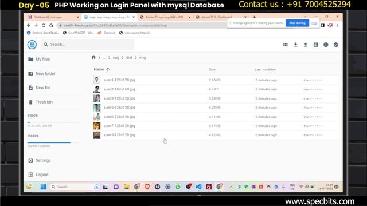Go to home via breadcrumb house icon
This screenshot has width=367, height=206.
pyautogui.click(x=93, y=57)
